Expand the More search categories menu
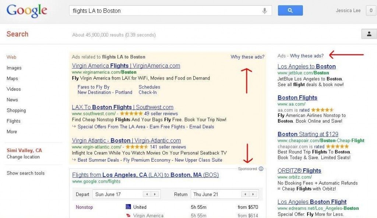The width and height of the screenshot is (377, 218). click(12, 131)
